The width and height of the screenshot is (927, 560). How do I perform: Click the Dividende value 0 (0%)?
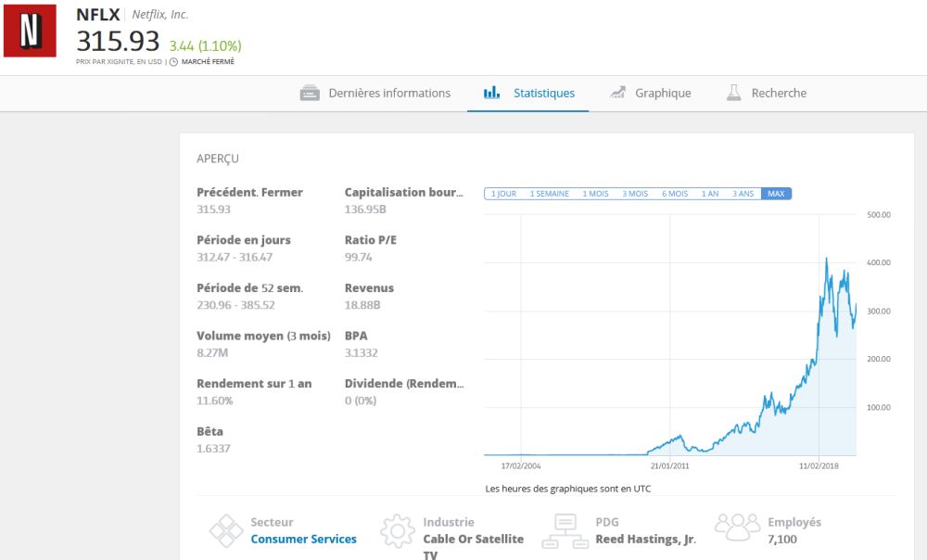361,401
